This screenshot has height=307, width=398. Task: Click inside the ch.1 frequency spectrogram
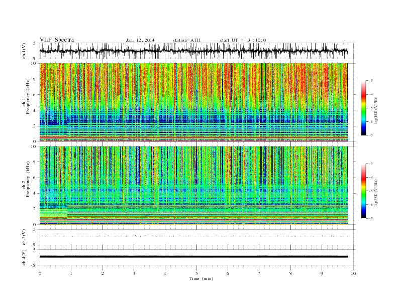(193, 102)
